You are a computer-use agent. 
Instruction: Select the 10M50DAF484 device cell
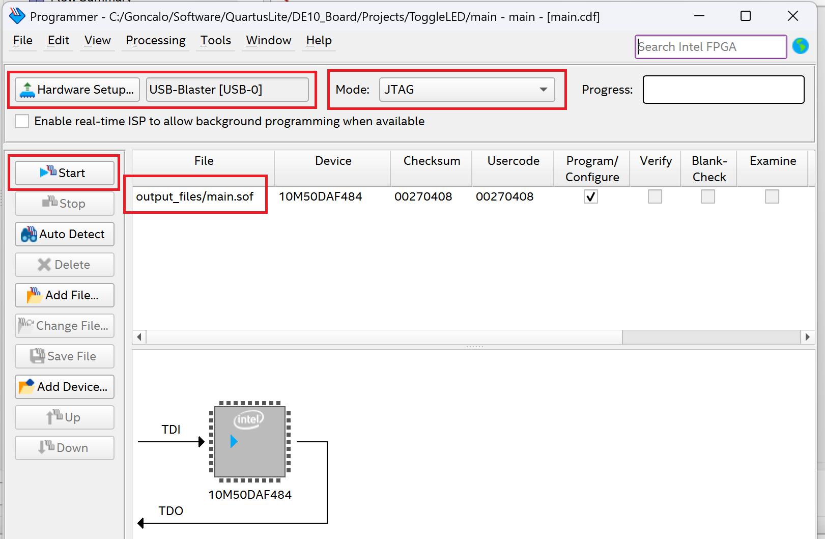click(321, 196)
